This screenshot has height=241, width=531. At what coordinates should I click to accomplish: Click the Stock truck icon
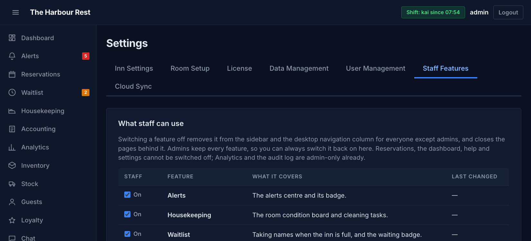click(12, 184)
